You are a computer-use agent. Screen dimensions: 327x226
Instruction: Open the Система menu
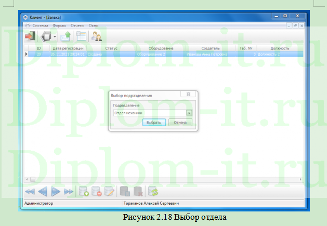point(41,25)
